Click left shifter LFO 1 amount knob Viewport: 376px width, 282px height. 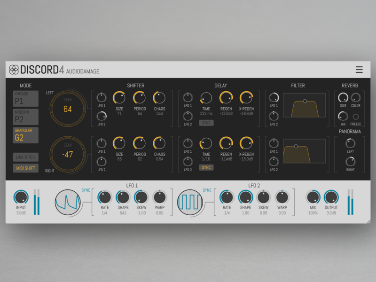click(x=102, y=98)
